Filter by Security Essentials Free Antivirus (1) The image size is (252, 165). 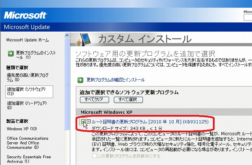click(29, 159)
